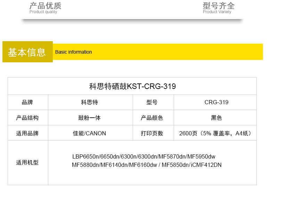281x198 pixels.
Task: Click the 适用机型 label cell
Action: [x=28, y=163]
